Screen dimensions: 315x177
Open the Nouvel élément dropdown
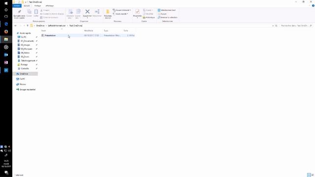[122, 10]
